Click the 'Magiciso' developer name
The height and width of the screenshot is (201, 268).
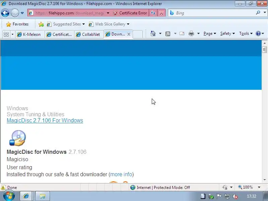click(x=17, y=159)
